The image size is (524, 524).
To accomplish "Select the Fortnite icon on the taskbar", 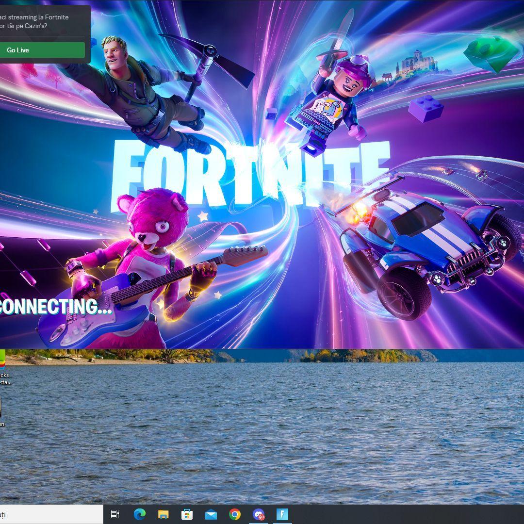I will tap(282, 514).
